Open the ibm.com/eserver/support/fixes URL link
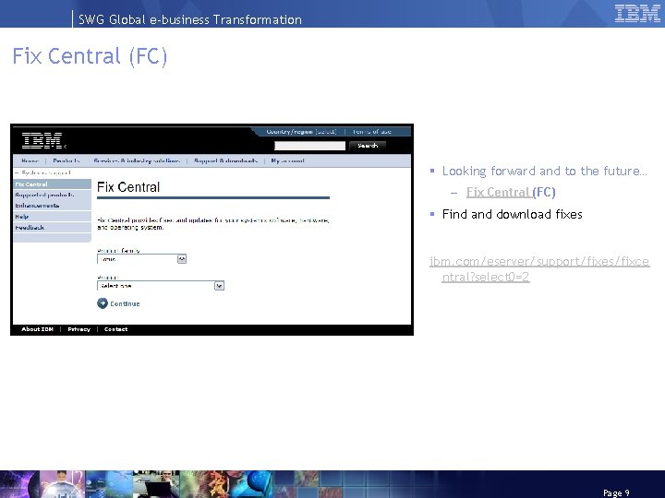The image size is (665, 498). click(539, 269)
